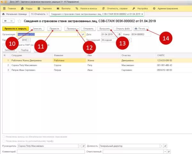Click the Работкина surname cell
The image size is (192, 154).
point(69,60)
